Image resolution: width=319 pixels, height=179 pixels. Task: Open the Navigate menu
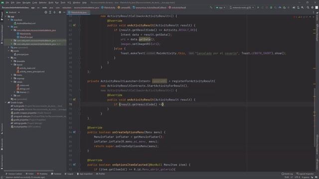tap(26, 2)
